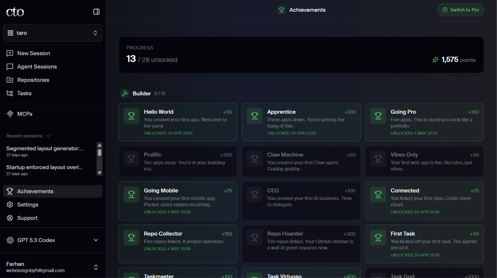Click the Switch to Pro button
The width and height of the screenshot is (497, 278).
(460, 10)
